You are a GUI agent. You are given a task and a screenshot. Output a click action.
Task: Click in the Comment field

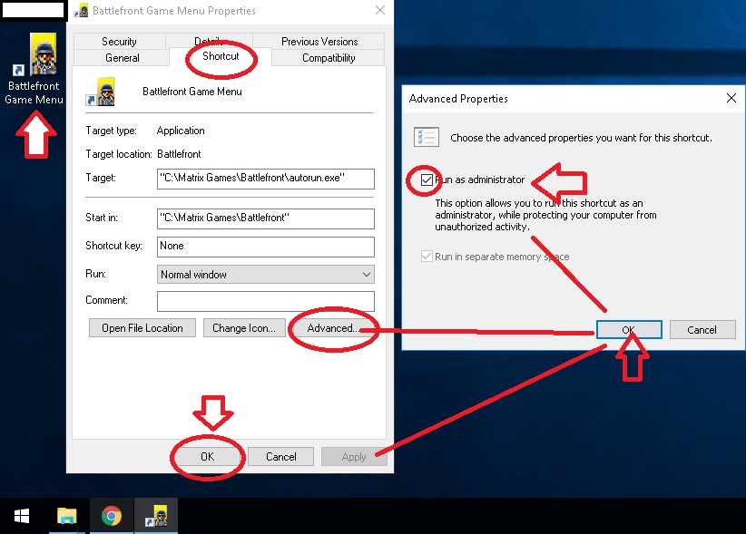[x=266, y=301]
